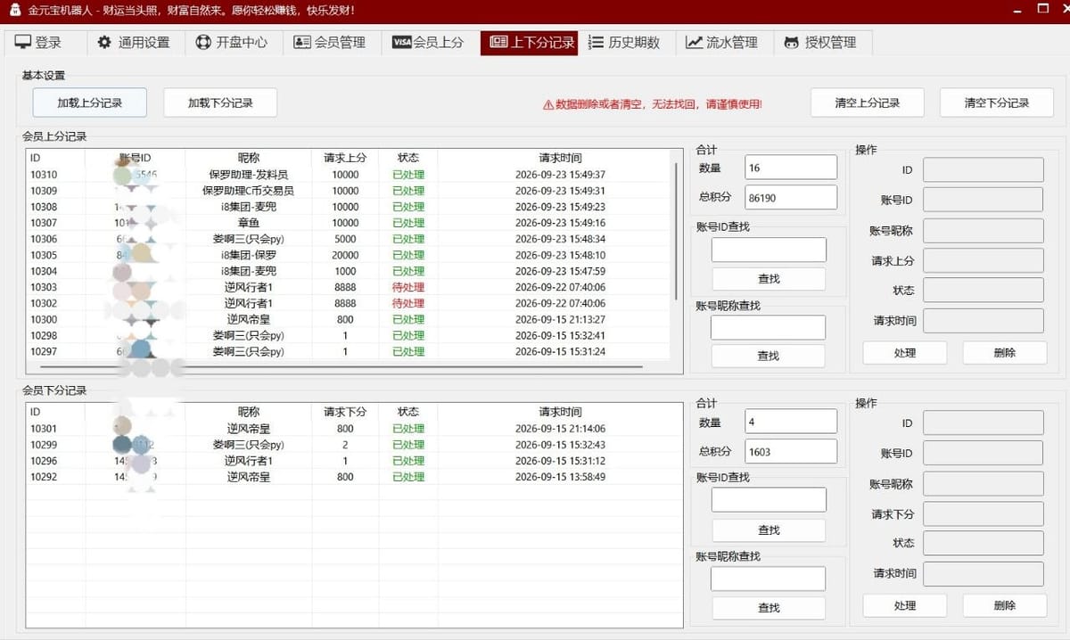Click 请求上分 column header
The width and height of the screenshot is (1070, 640).
coord(345,158)
